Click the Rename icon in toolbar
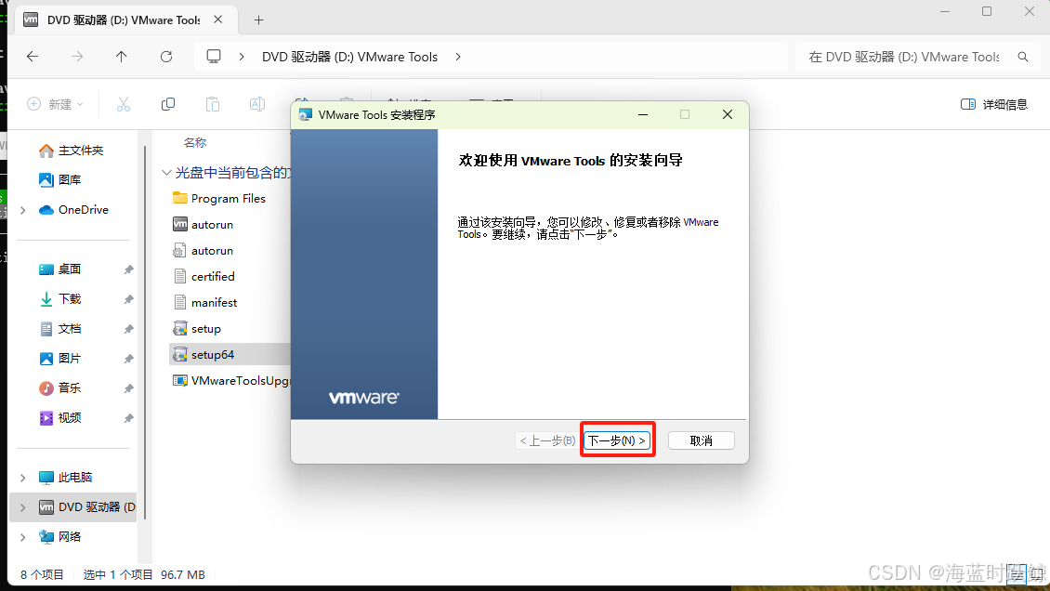 click(257, 104)
